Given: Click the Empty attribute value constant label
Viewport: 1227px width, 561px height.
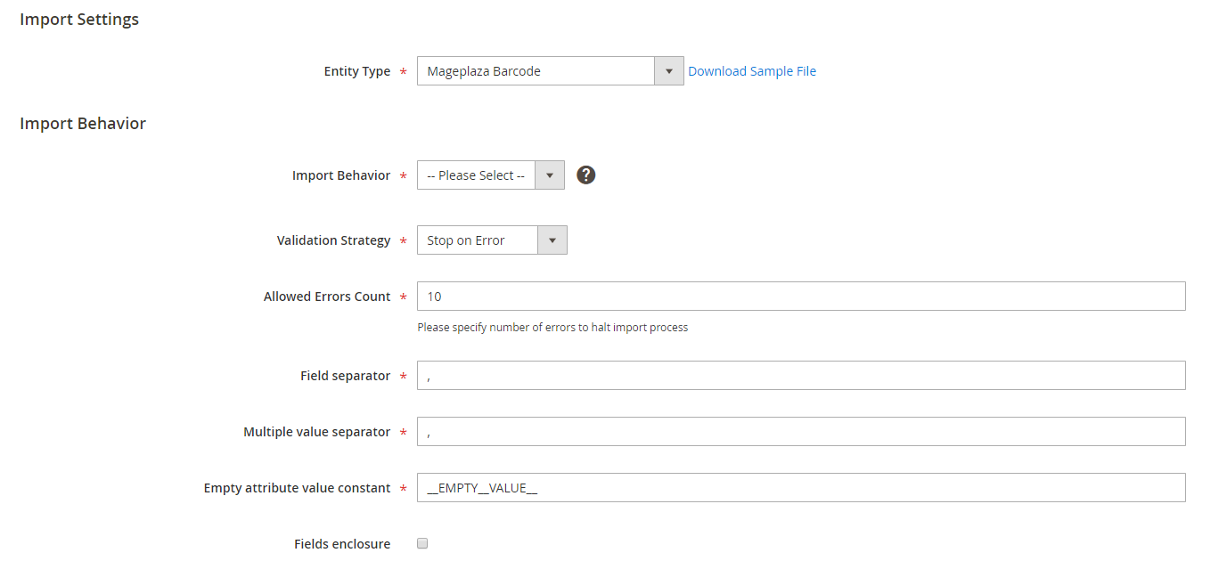Looking at the screenshot, I should (297, 488).
